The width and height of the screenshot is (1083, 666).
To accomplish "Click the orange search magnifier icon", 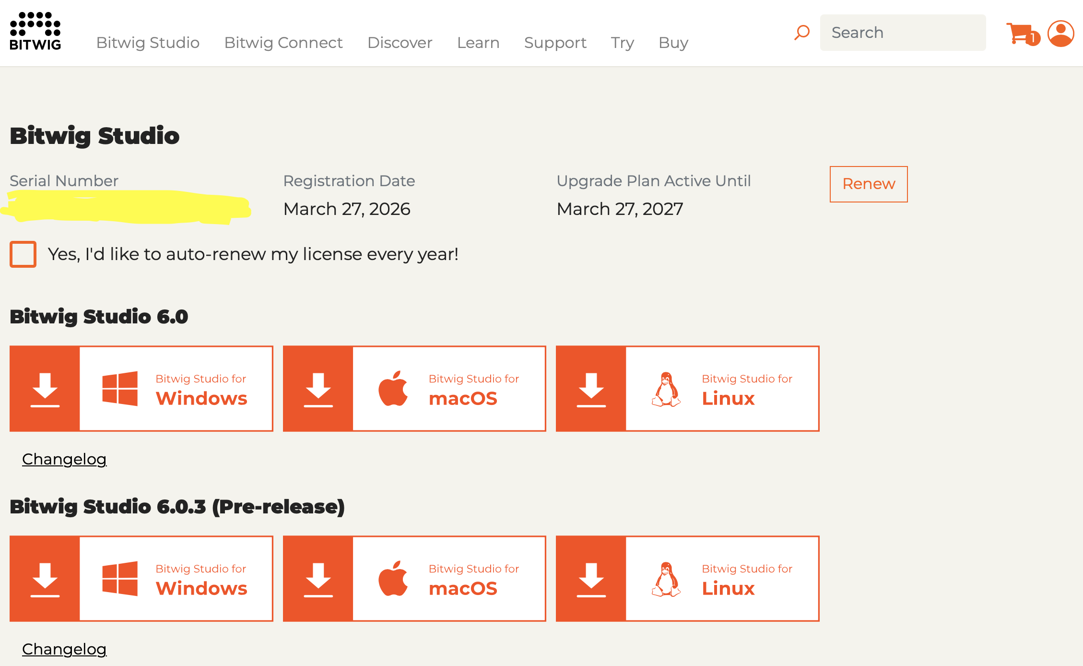I will pyautogui.click(x=801, y=33).
